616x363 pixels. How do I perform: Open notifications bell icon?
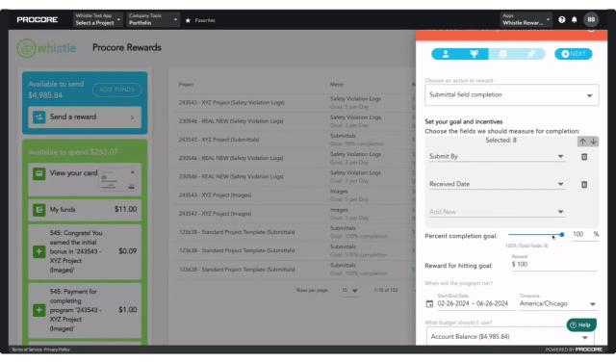tap(575, 19)
